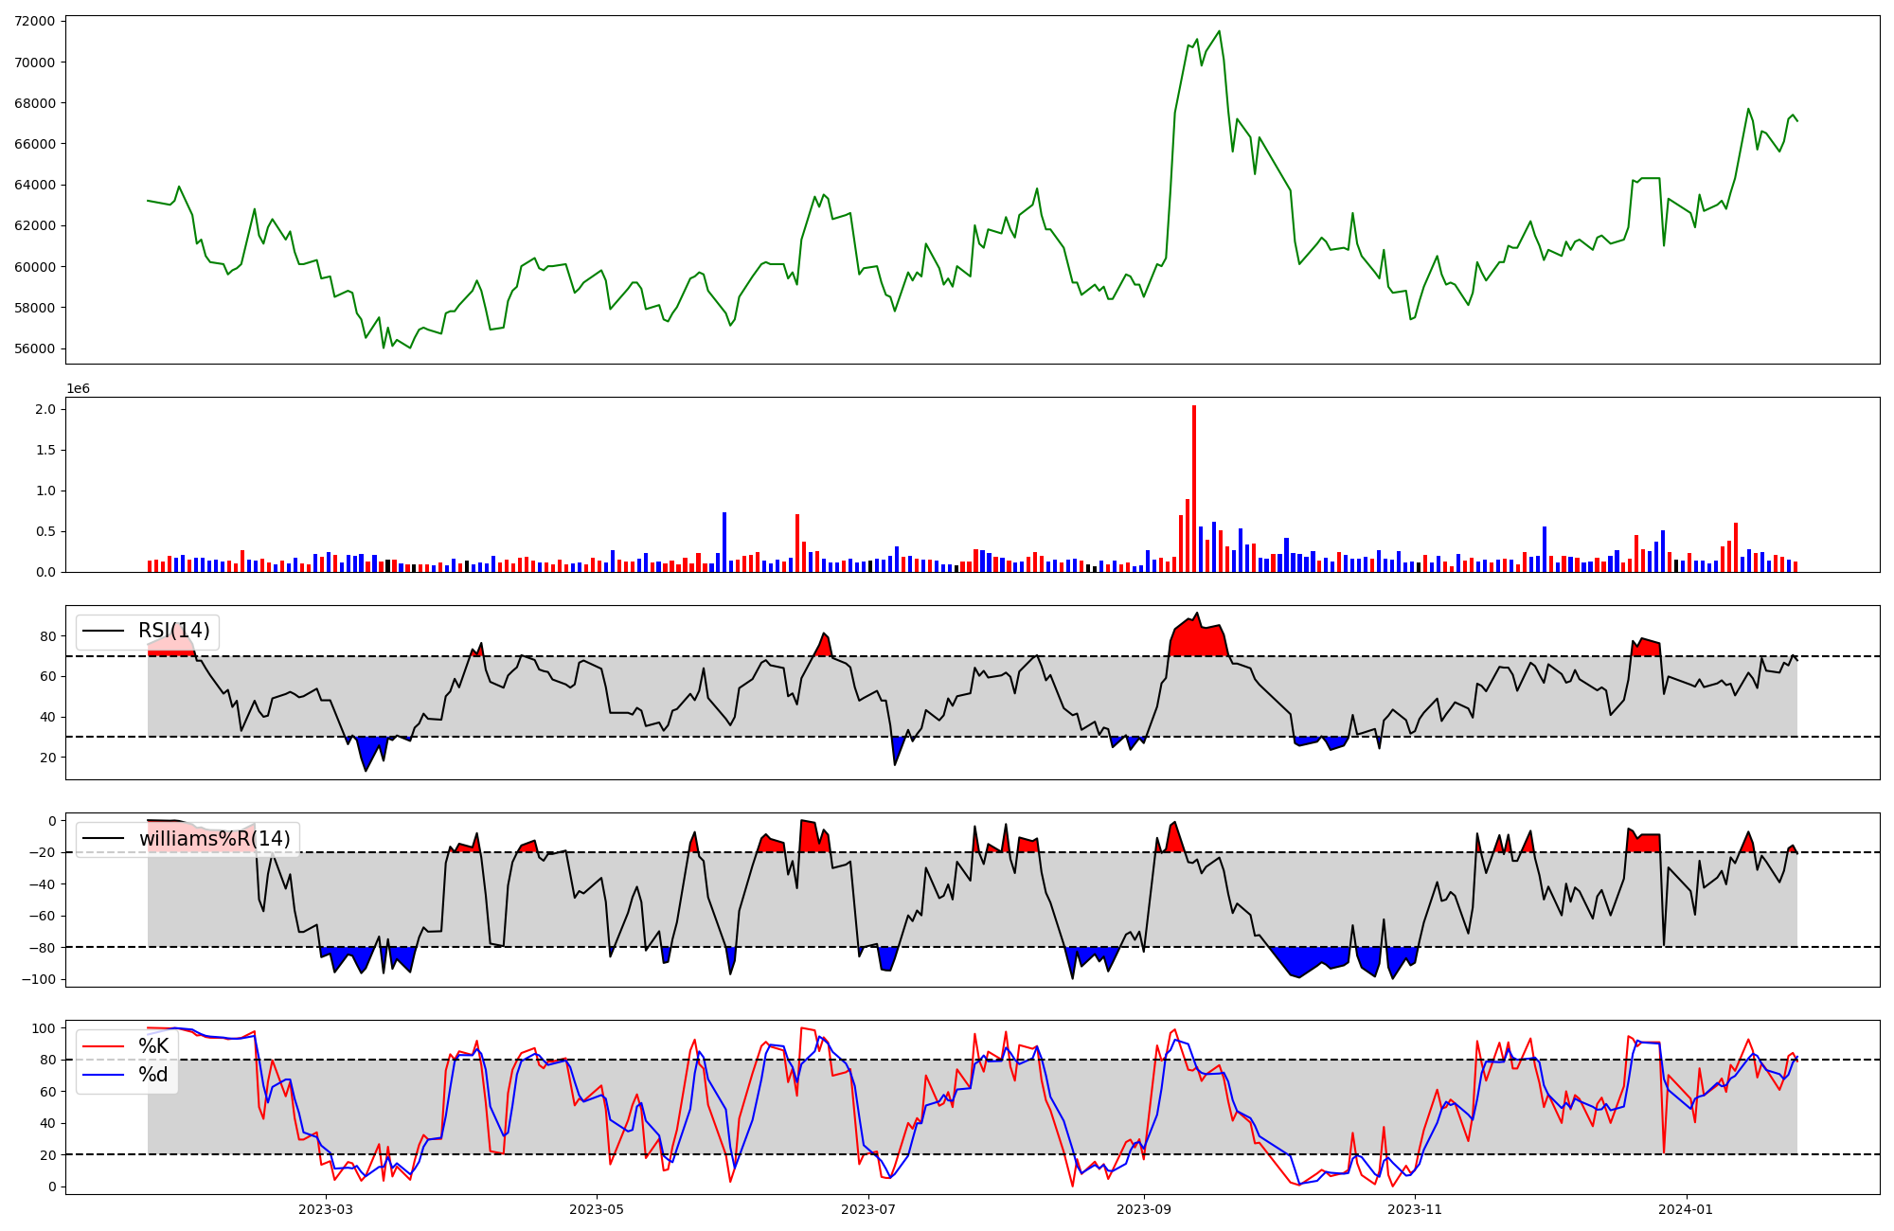Click the 2023-07 x-axis tick label
The height and width of the screenshot is (1231, 1894).
click(x=868, y=1209)
